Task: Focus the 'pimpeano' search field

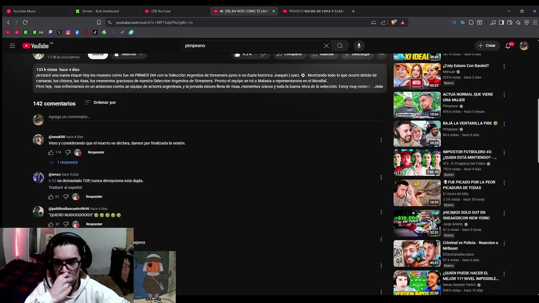Action: [x=252, y=45]
